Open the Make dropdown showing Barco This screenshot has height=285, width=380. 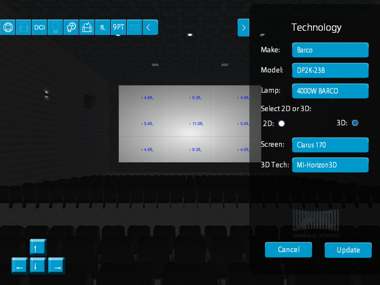[x=330, y=50]
